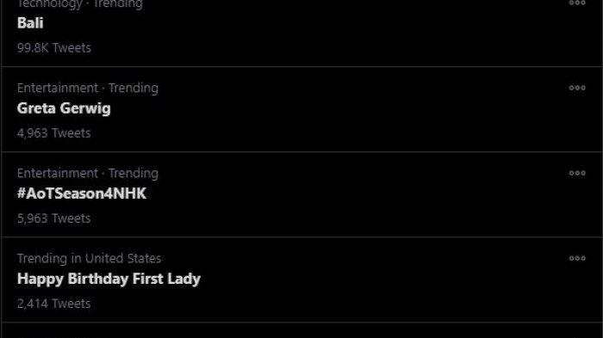603x338 pixels.
Task: Open the Bali trending topic
Action: pos(30,23)
